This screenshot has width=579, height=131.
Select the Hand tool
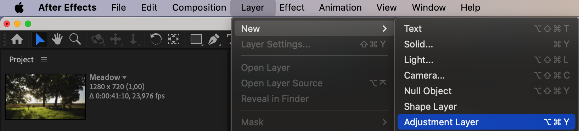[57, 39]
